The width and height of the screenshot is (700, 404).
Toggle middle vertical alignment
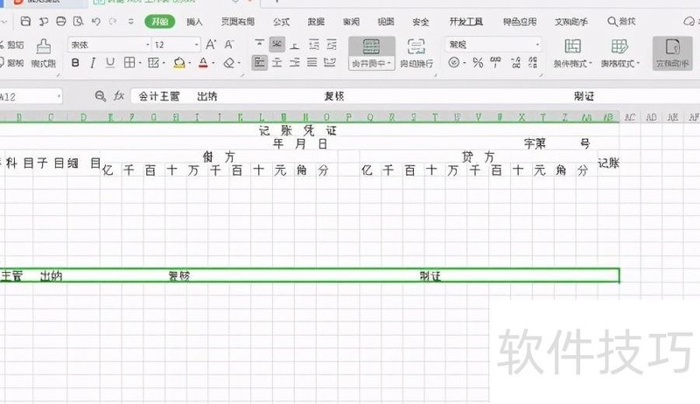[x=276, y=44]
